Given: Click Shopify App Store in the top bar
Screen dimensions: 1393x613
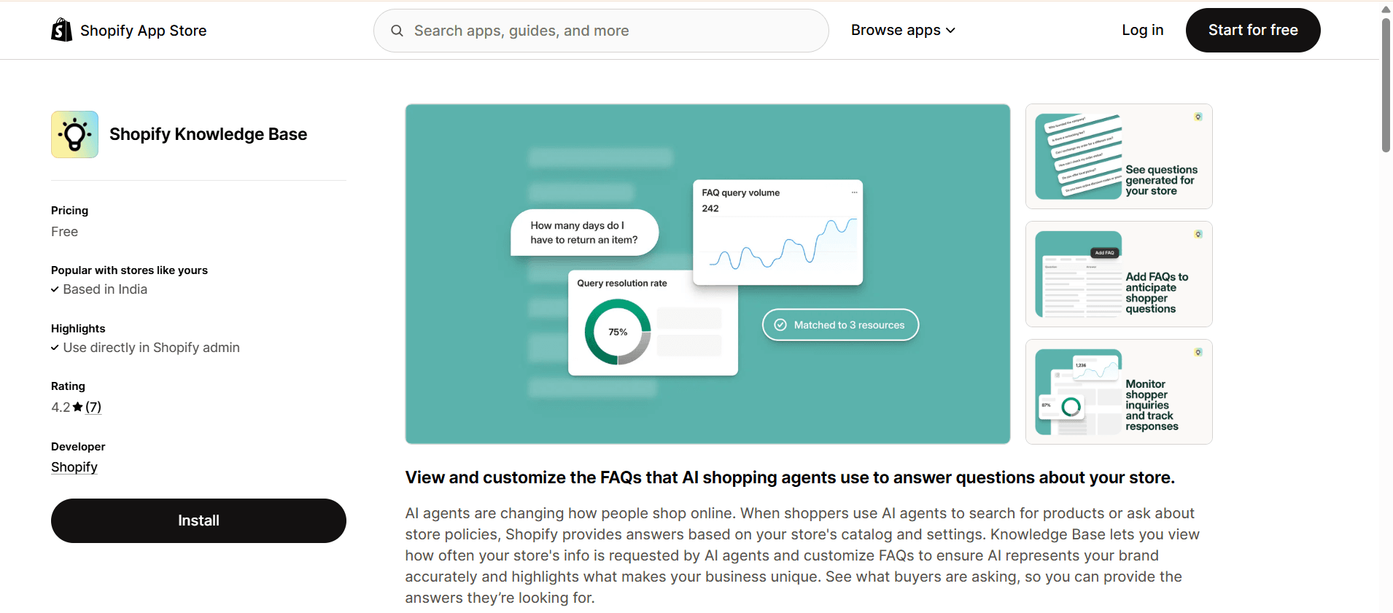Looking at the screenshot, I should pyautogui.click(x=143, y=30).
